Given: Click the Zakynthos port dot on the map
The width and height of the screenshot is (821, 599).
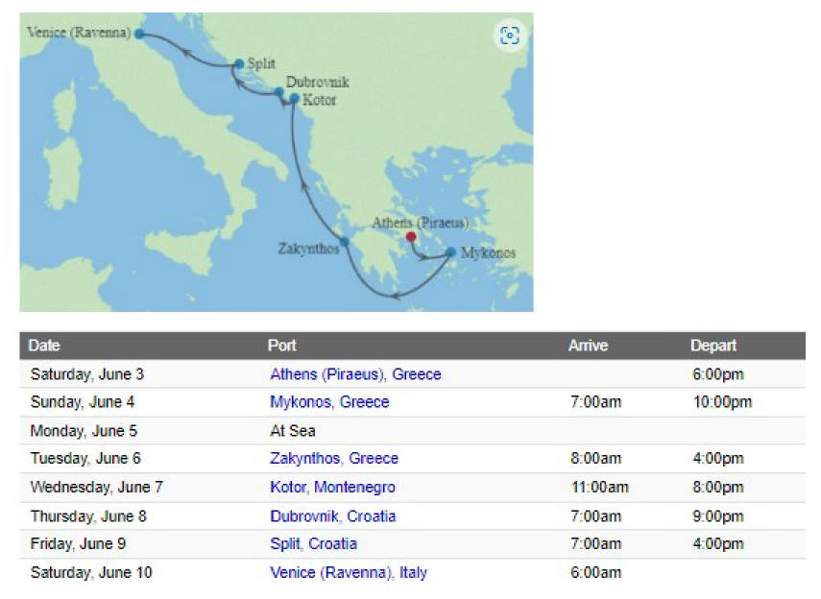Looking at the screenshot, I should [x=344, y=241].
